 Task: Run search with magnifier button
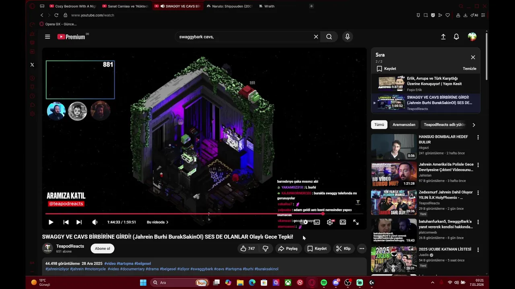[329, 37]
